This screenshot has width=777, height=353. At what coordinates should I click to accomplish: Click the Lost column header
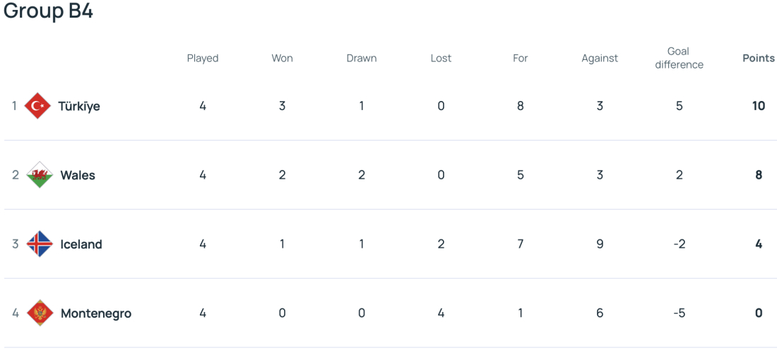(441, 59)
